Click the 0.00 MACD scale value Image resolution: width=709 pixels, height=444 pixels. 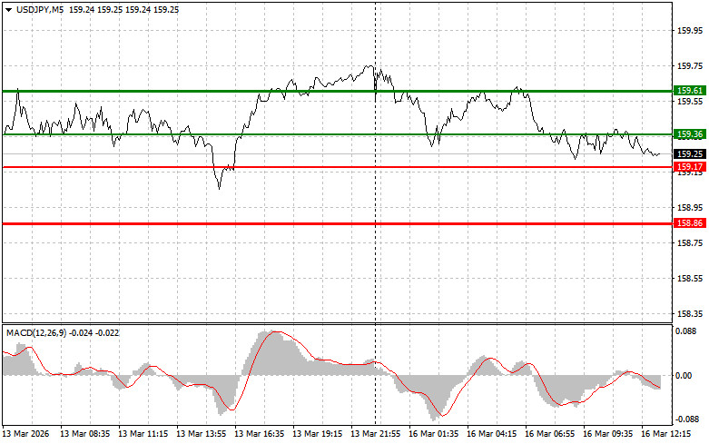[684, 376]
